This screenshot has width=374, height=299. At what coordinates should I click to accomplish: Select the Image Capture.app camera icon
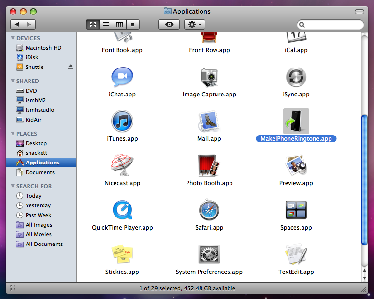click(209, 78)
